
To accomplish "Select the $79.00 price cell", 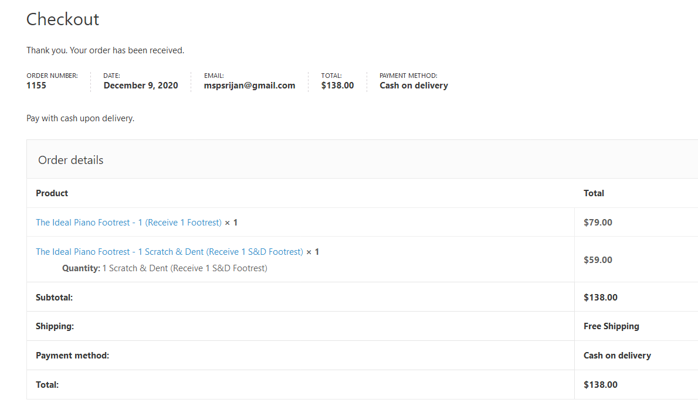I will (x=598, y=223).
